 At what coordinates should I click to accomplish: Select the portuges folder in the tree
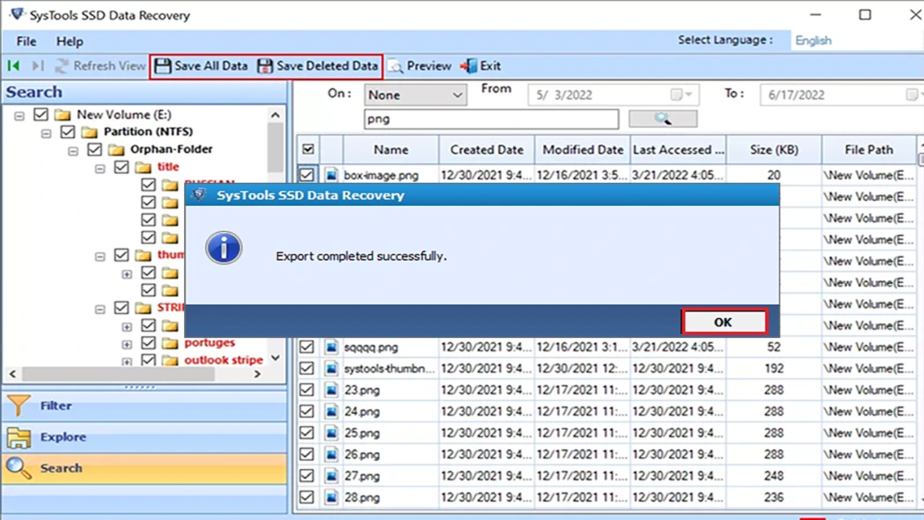click(210, 342)
